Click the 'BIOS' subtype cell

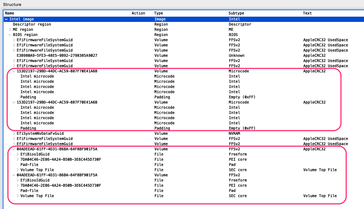point(233,35)
